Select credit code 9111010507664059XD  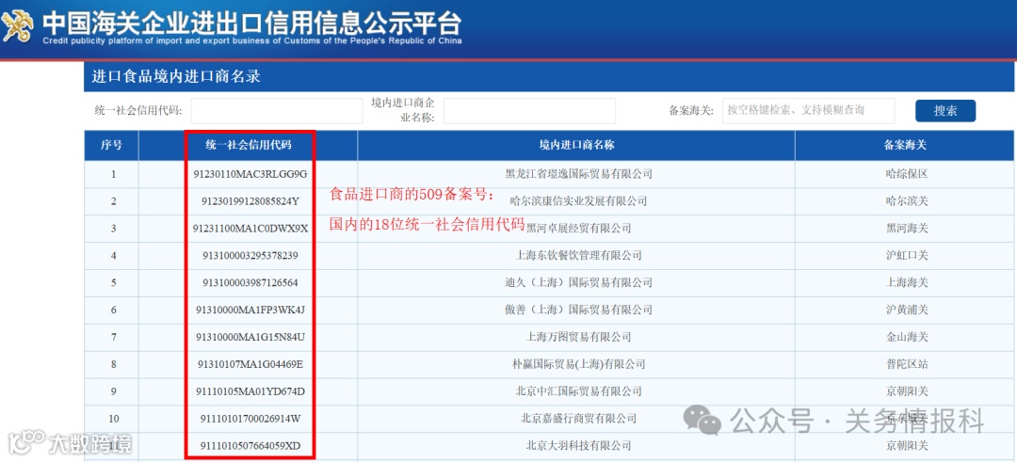click(250, 446)
